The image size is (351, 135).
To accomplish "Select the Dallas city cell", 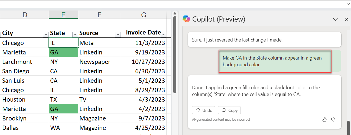I will pos(25,128).
